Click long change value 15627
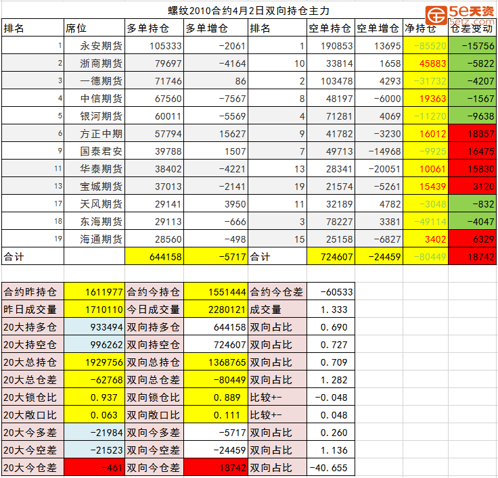The image size is (498, 478). coord(216,133)
